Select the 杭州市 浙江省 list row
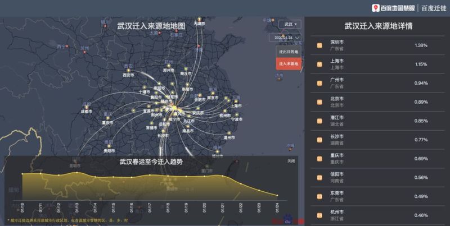Image resolution: width=450 pixels, height=226 pixels. [377, 215]
